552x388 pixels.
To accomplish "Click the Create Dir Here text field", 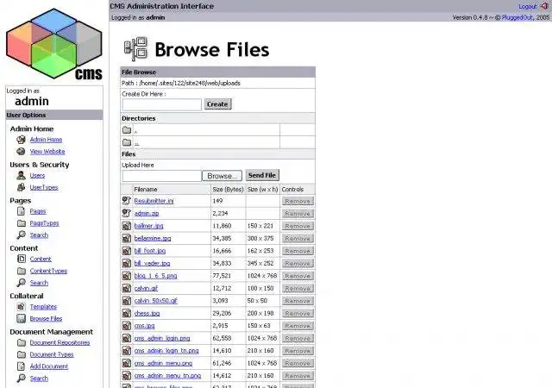I will tap(161, 104).
